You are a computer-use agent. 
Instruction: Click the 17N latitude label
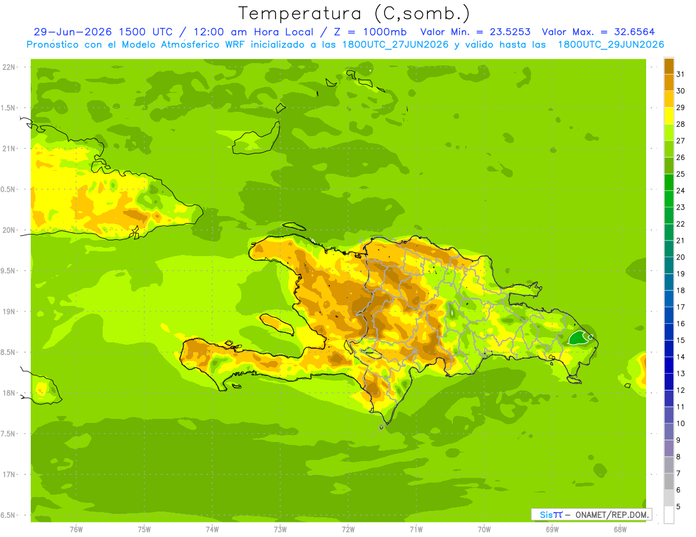[9, 474]
